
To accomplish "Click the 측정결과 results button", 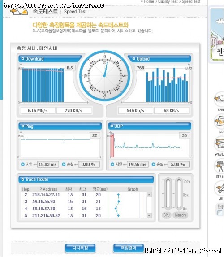I will [x=129, y=248].
